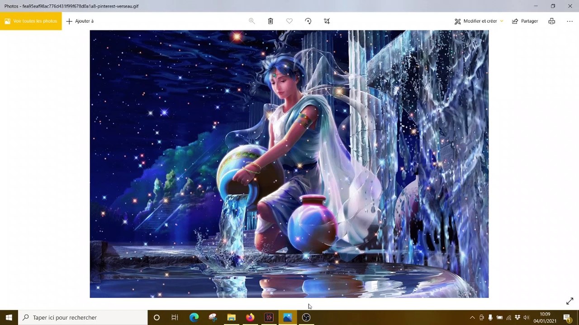Launch Firefox from taskbar

[250, 317]
